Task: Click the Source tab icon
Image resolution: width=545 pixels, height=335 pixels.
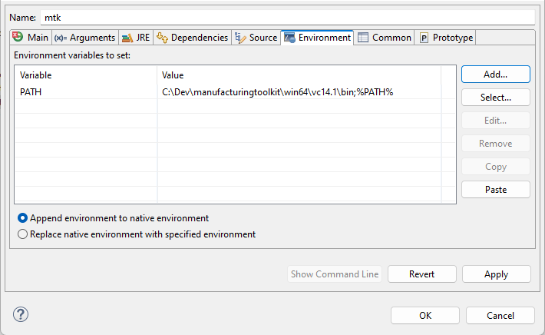Action: pyautogui.click(x=240, y=38)
